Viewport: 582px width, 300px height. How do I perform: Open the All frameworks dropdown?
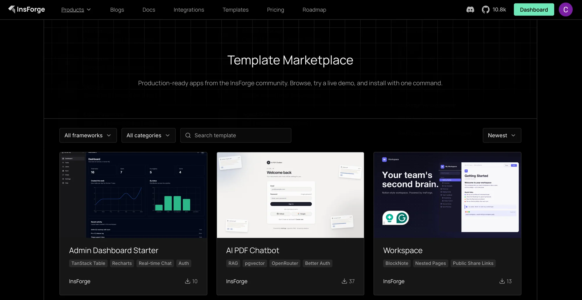click(x=88, y=135)
